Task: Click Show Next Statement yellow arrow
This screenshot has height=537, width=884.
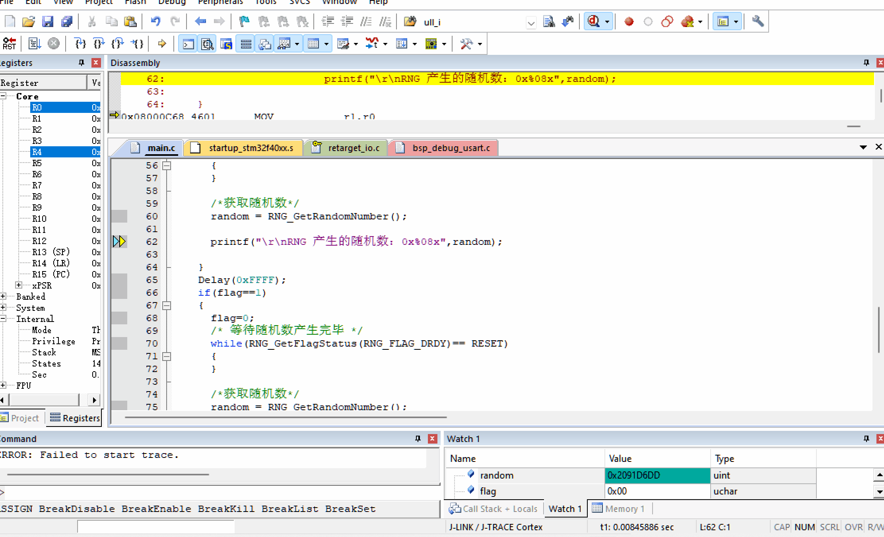Action: click(162, 43)
